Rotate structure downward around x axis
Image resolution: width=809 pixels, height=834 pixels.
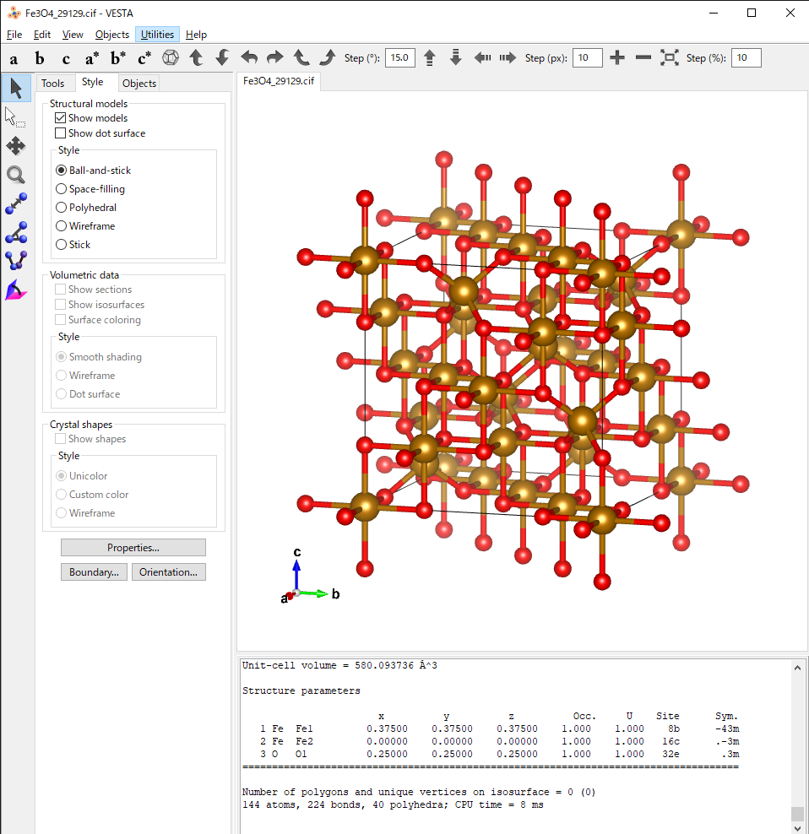222,57
